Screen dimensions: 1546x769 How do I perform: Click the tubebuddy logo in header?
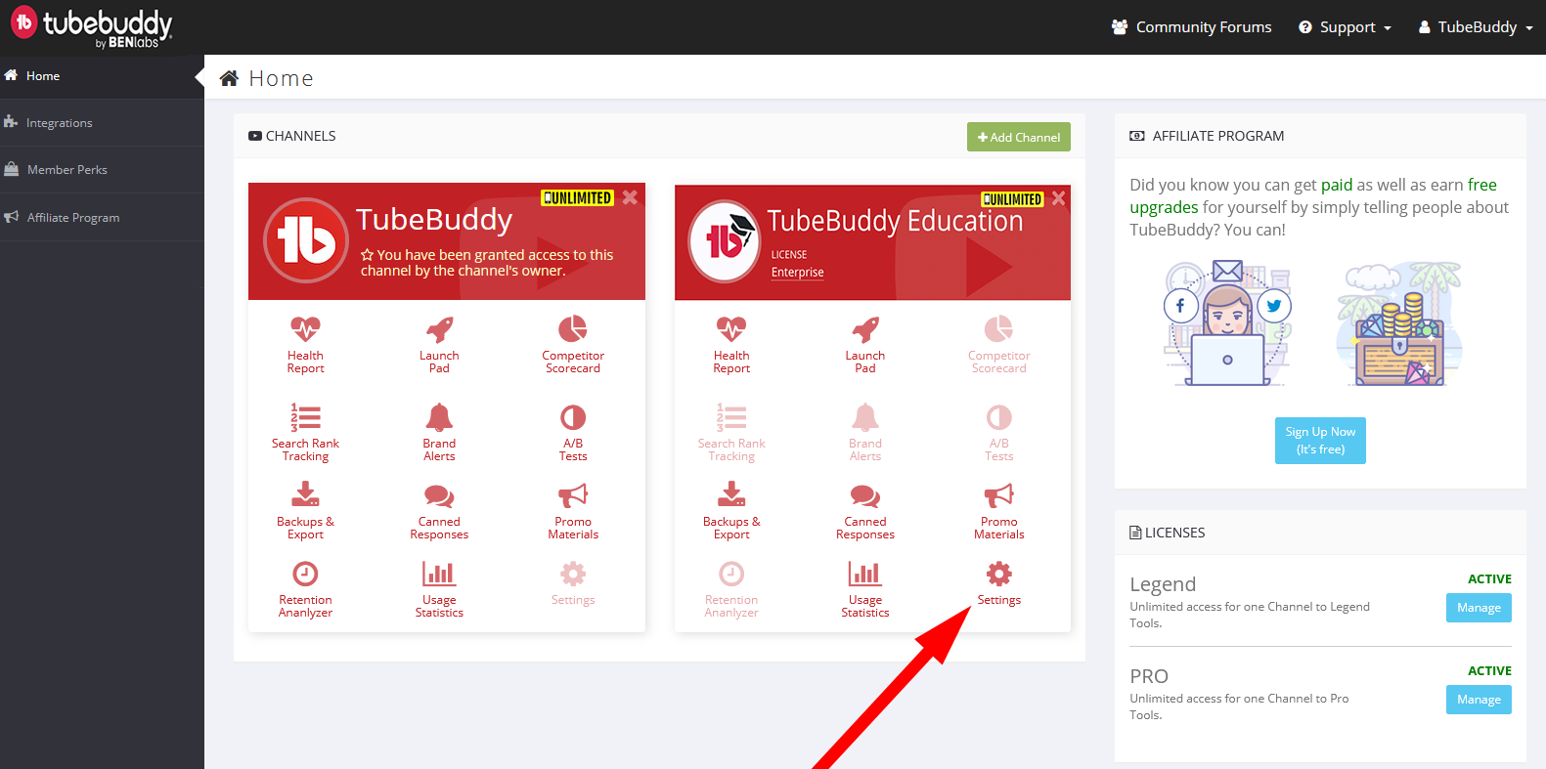tap(92, 26)
